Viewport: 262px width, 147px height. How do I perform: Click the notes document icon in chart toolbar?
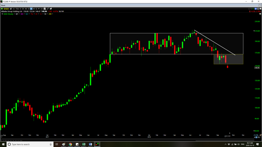pos(45,9)
